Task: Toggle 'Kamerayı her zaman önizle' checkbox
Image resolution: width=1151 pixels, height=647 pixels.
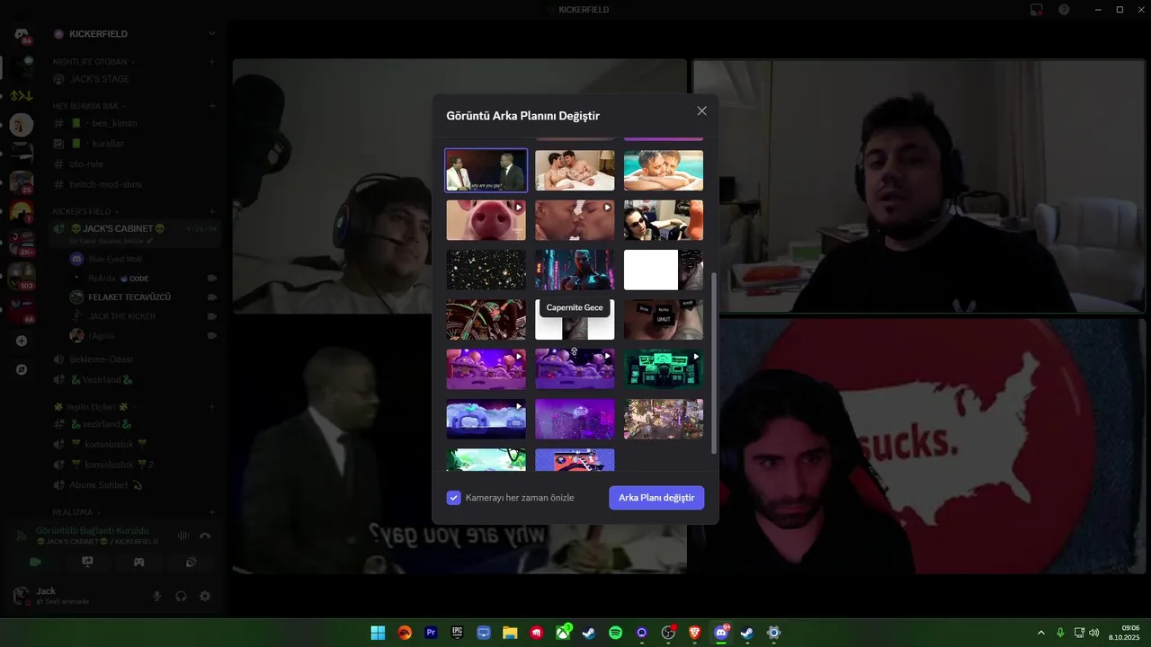Action: pos(454,498)
